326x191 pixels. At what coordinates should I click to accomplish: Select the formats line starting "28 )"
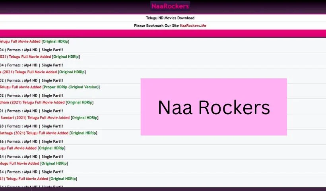click(31, 126)
